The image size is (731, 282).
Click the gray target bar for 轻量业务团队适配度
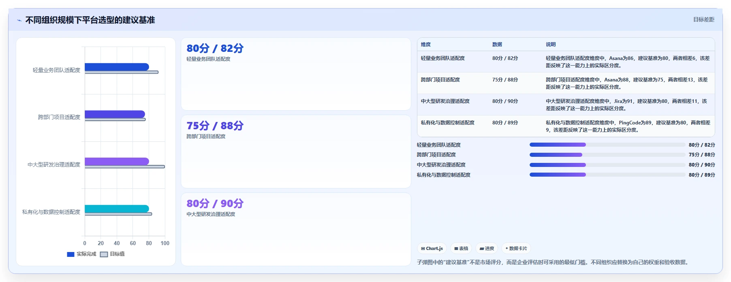coord(122,72)
